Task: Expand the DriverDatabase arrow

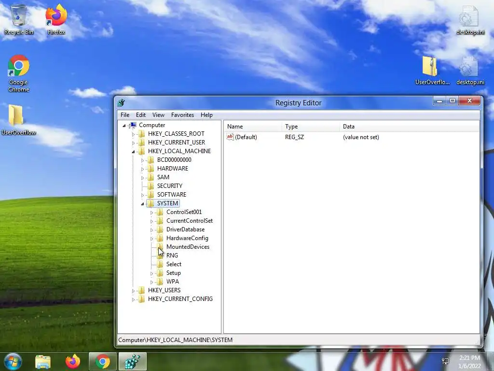Action: point(151,230)
